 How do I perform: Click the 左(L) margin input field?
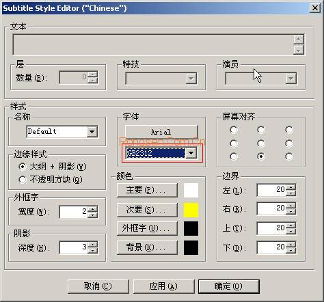(x=271, y=190)
